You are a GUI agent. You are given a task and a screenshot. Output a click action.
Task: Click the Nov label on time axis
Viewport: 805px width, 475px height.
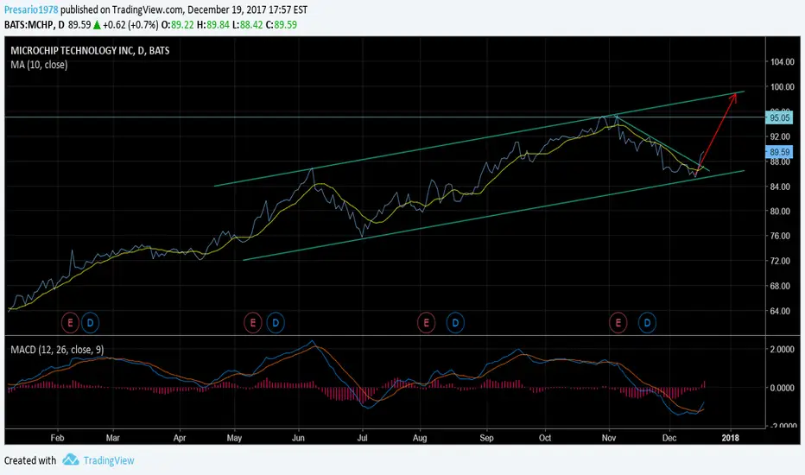click(609, 438)
